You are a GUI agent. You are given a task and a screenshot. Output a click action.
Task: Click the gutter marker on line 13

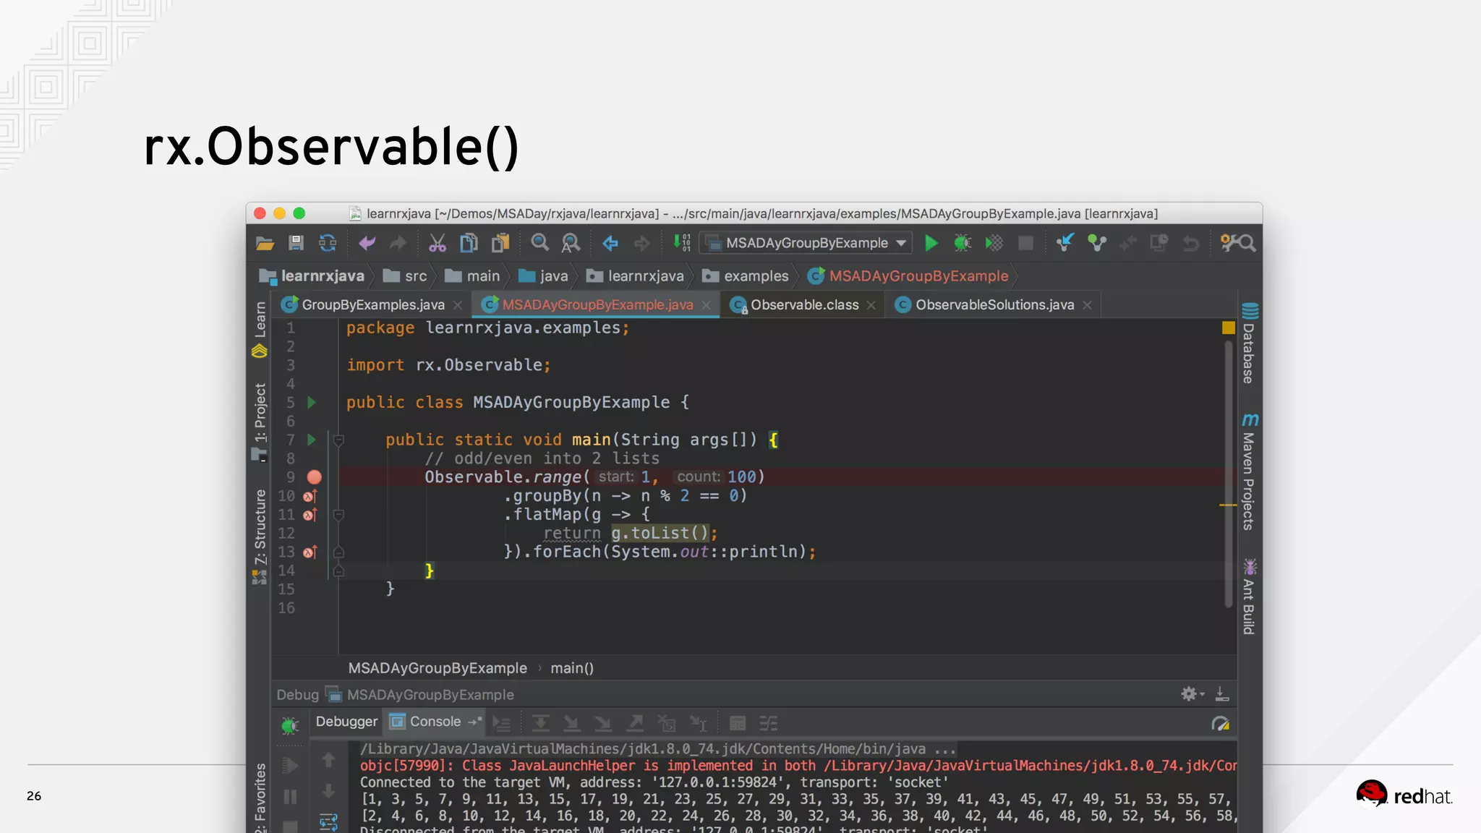point(310,552)
